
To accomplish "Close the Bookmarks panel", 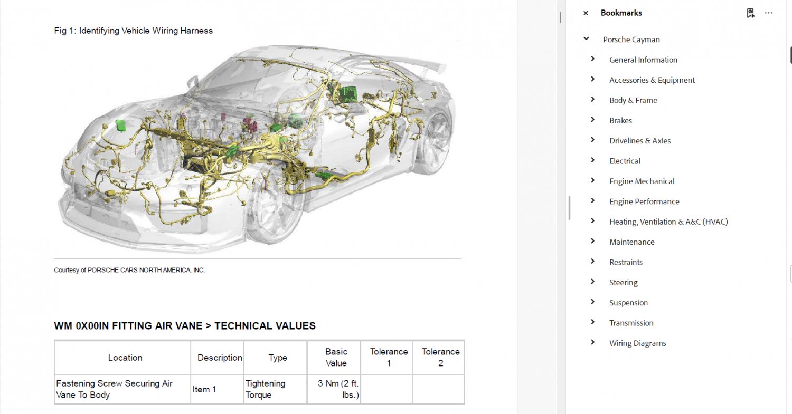I will point(586,13).
